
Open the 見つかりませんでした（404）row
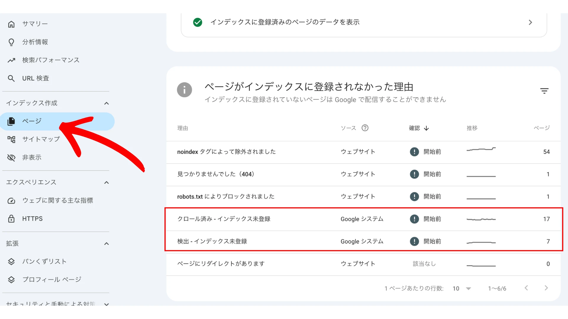tap(363, 174)
